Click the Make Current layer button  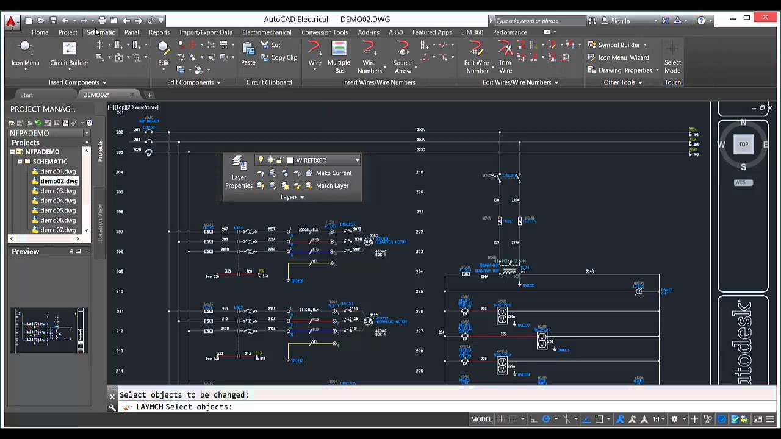328,173
